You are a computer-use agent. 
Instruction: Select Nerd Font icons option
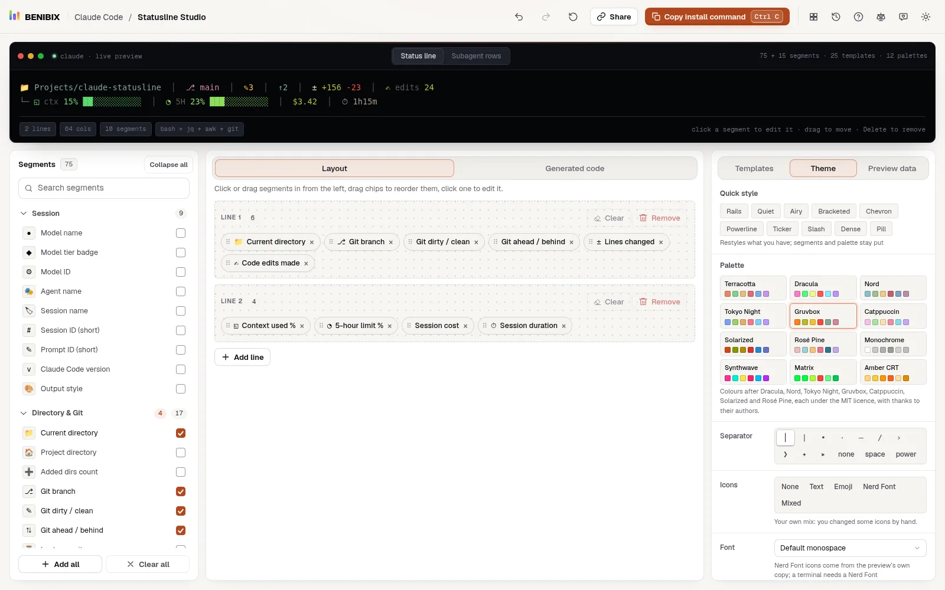pos(879,487)
